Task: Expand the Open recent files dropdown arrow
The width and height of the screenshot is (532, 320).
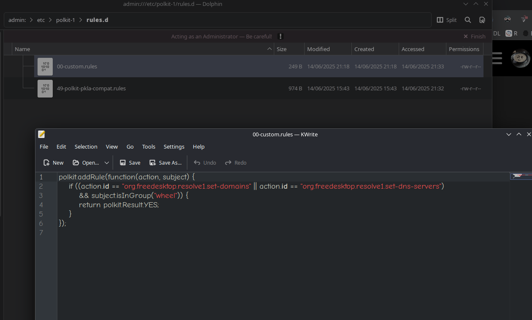Action: pos(107,163)
